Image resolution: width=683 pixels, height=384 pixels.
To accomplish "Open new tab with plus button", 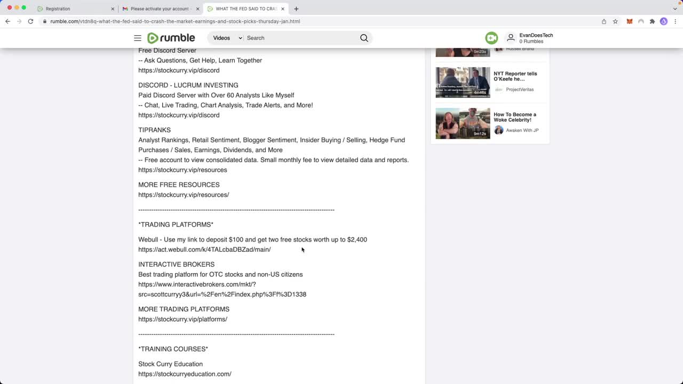I will pos(296,9).
